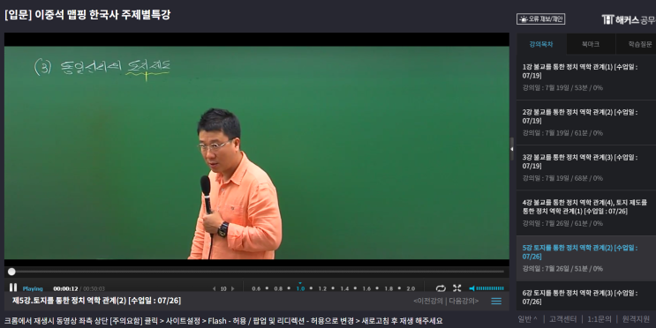This screenshot has height=328, width=656.
Task: Click '7월 26일 / 61분 / 0%' lecture info
Action: pos(562,224)
